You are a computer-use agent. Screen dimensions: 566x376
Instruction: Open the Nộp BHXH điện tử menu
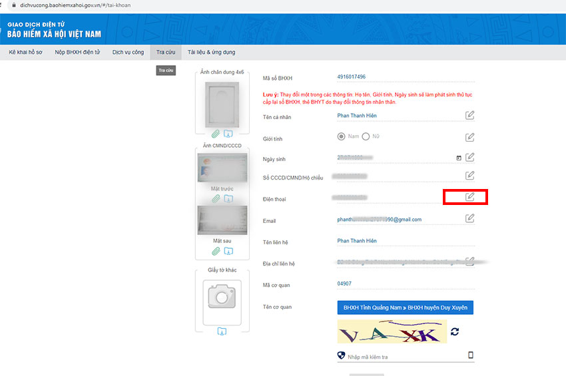coord(77,52)
